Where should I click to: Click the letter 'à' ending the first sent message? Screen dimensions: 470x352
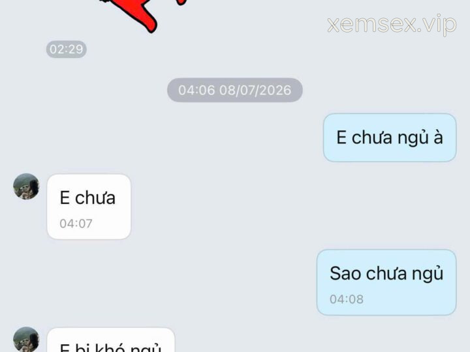(x=438, y=137)
